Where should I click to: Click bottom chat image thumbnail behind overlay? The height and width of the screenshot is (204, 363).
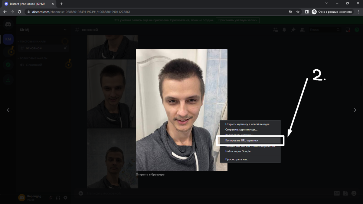tap(113, 158)
